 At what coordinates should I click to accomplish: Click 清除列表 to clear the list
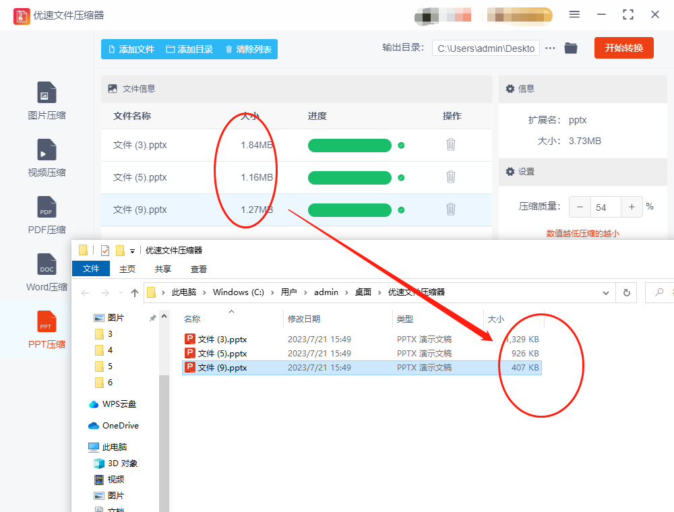[x=249, y=49]
